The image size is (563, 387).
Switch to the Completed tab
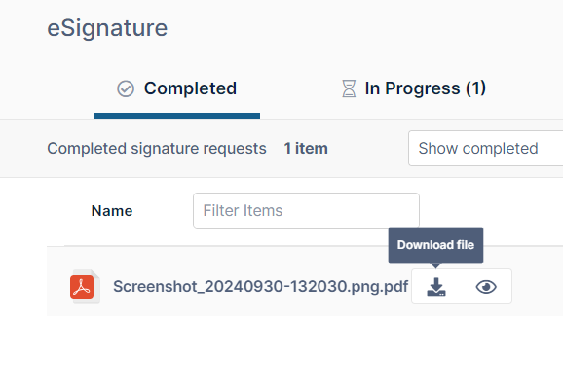tap(176, 88)
